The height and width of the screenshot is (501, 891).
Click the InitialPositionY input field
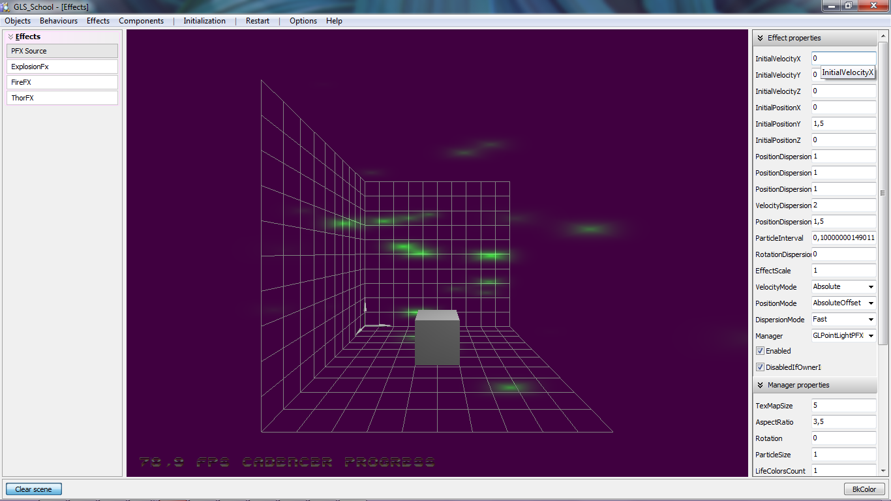(x=843, y=124)
